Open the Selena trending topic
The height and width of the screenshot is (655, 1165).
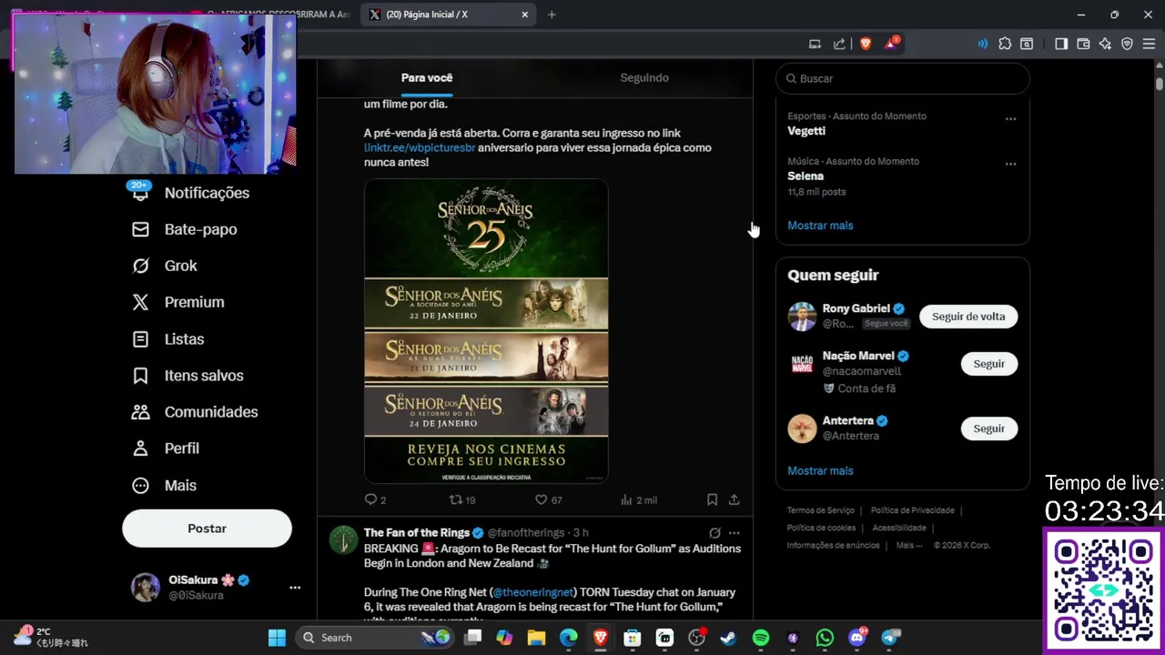point(805,176)
